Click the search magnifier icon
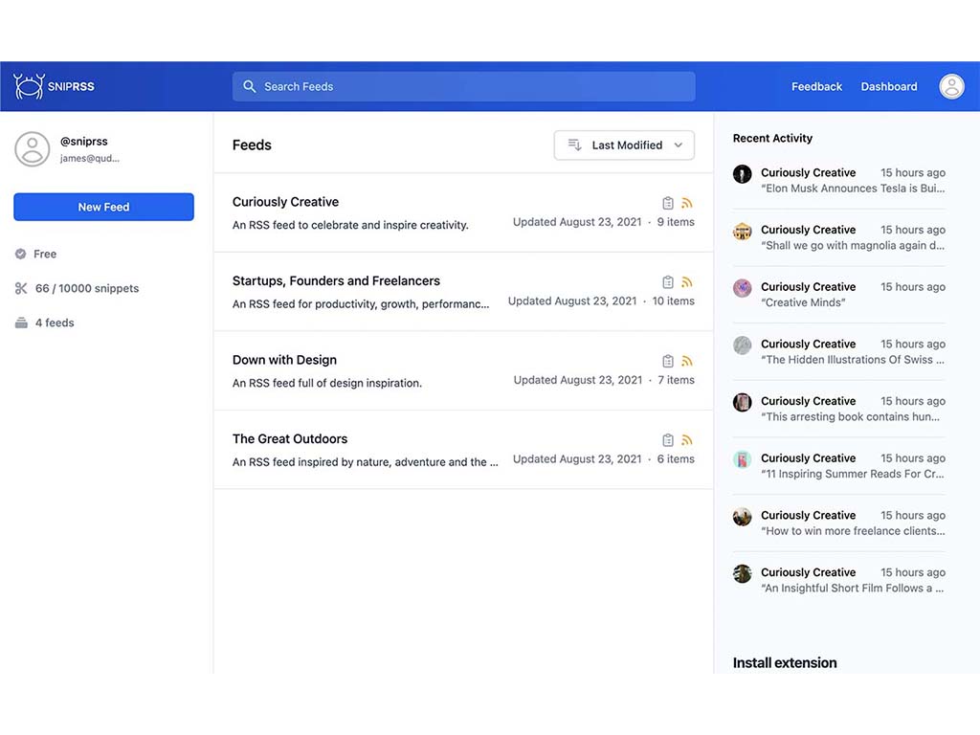Image resolution: width=980 pixels, height=735 pixels. coord(250,86)
